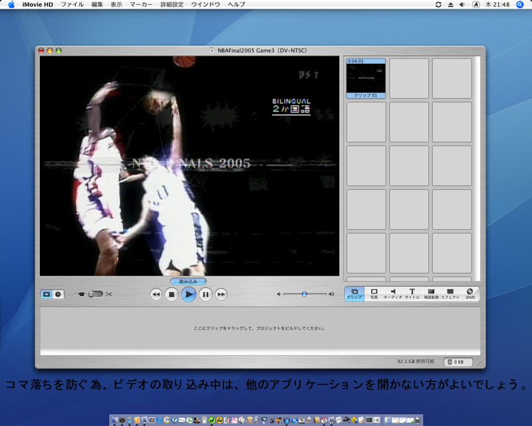Viewport: 532px width, 426px height.
Task: Switch to timeline viewer with clock icon
Action: pos(59,294)
